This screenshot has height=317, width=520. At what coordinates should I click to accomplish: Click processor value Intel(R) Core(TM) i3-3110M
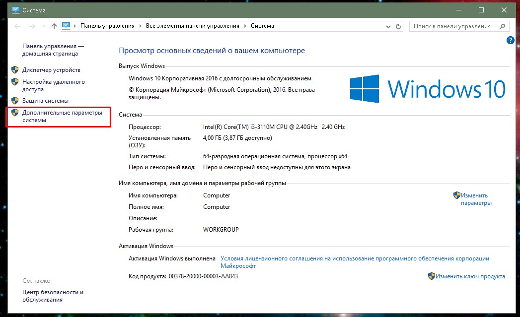(x=274, y=127)
